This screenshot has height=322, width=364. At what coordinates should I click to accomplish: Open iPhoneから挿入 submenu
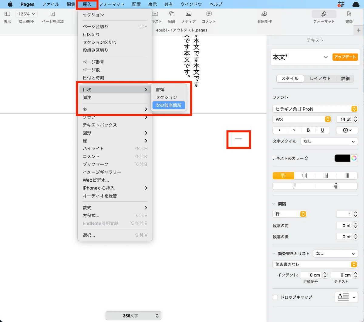pyautogui.click(x=115, y=188)
